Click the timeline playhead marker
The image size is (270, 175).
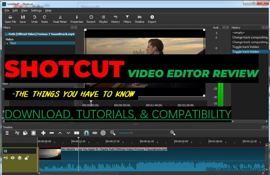79,139
